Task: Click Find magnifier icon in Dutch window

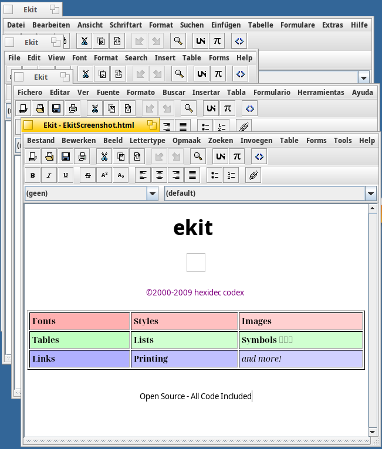Action: coord(198,157)
